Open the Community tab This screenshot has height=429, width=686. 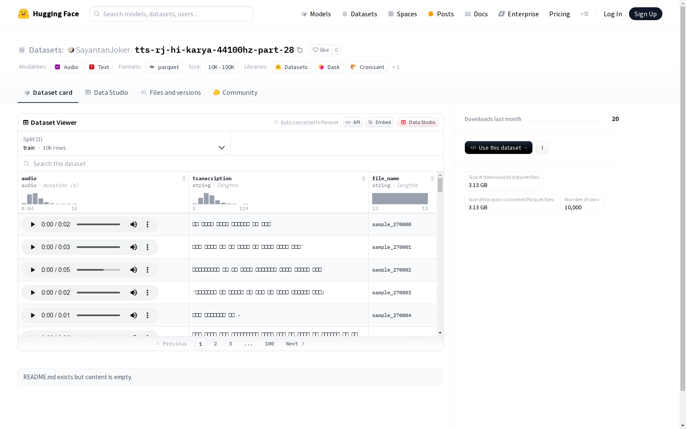point(235,93)
